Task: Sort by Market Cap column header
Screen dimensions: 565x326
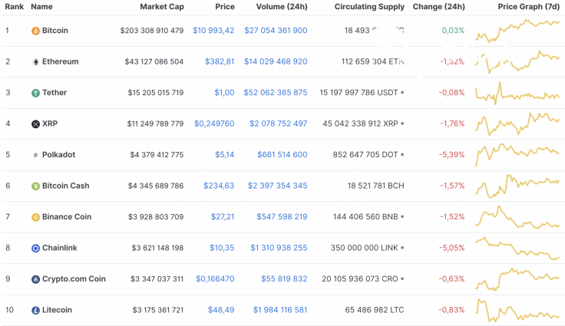Action: coord(162,6)
